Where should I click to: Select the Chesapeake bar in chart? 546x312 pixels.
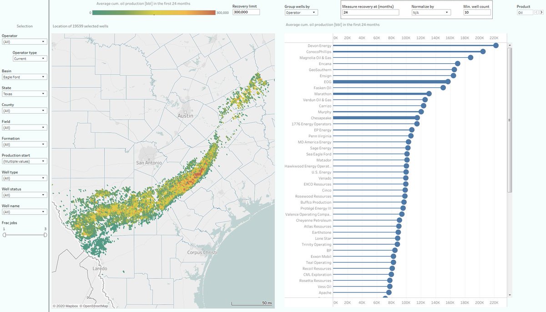[375, 118]
